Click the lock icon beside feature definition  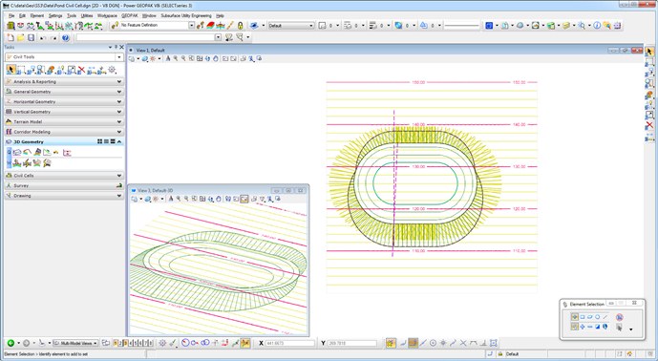[240, 26]
